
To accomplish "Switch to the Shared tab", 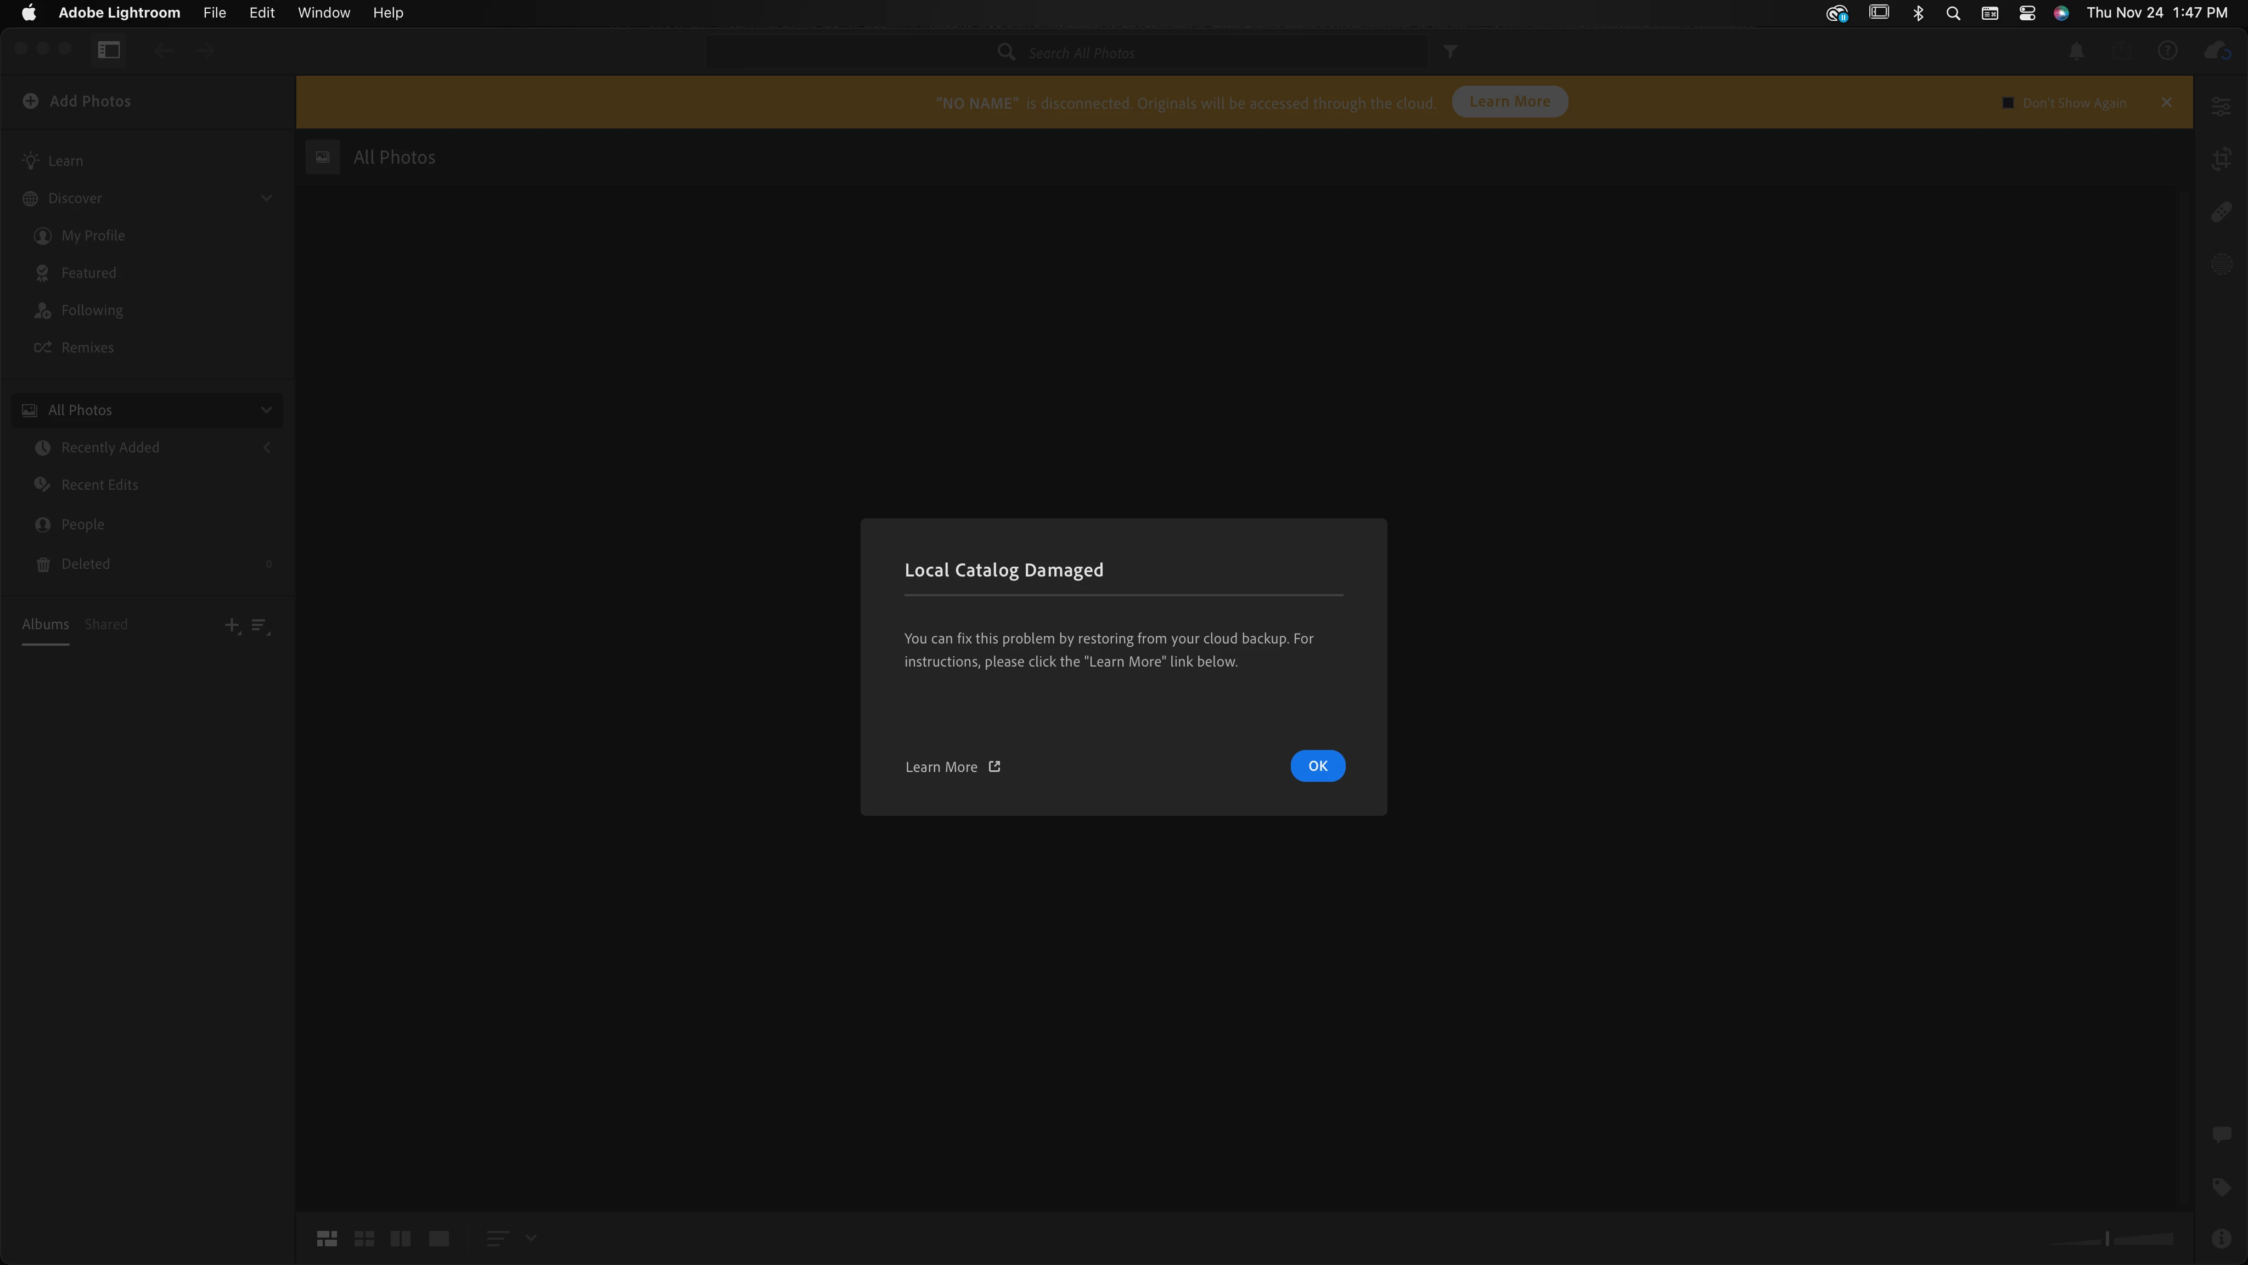I will tap(105, 624).
